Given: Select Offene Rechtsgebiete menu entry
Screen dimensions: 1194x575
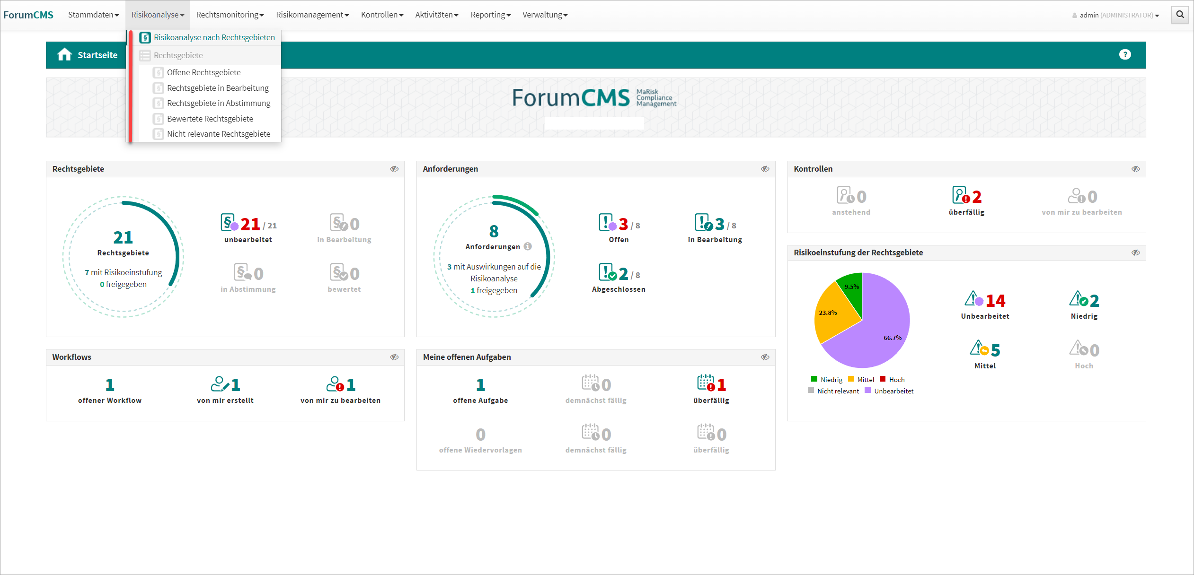Looking at the screenshot, I should [x=203, y=72].
